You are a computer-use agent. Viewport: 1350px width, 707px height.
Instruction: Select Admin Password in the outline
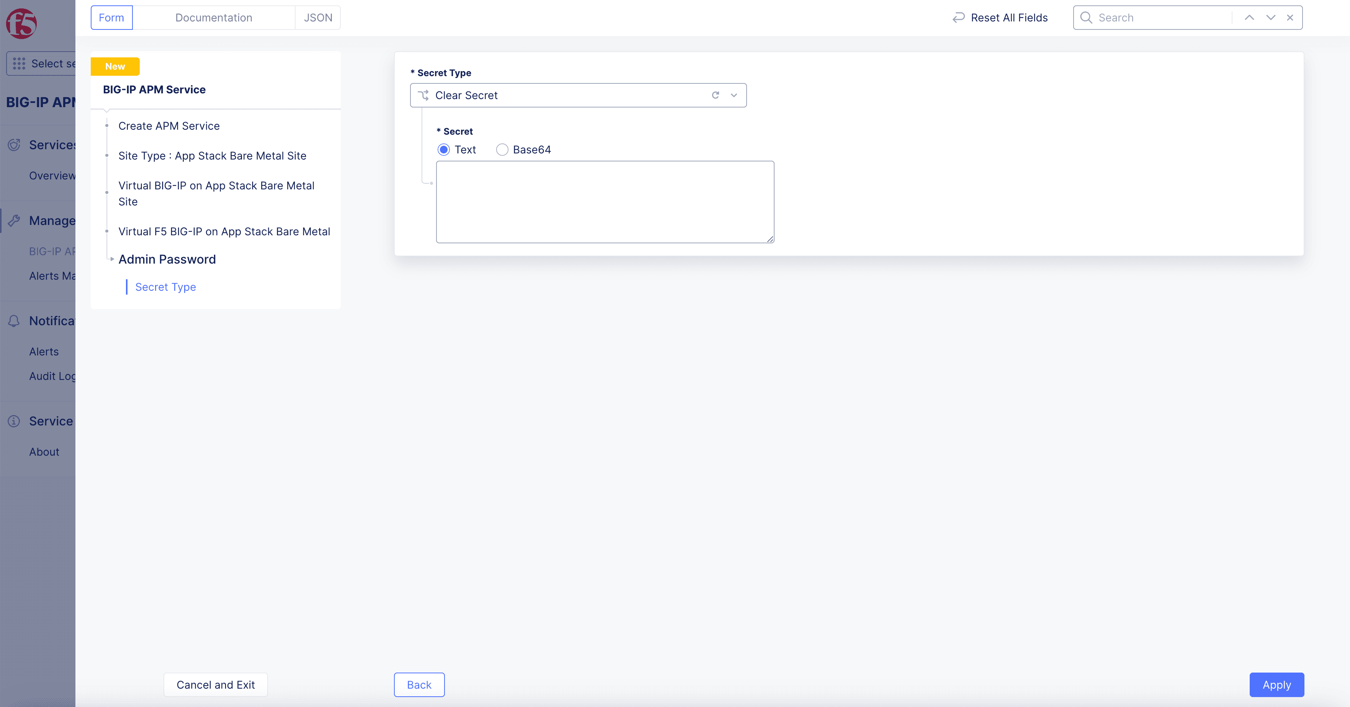pyautogui.click(x=167, y=259)
